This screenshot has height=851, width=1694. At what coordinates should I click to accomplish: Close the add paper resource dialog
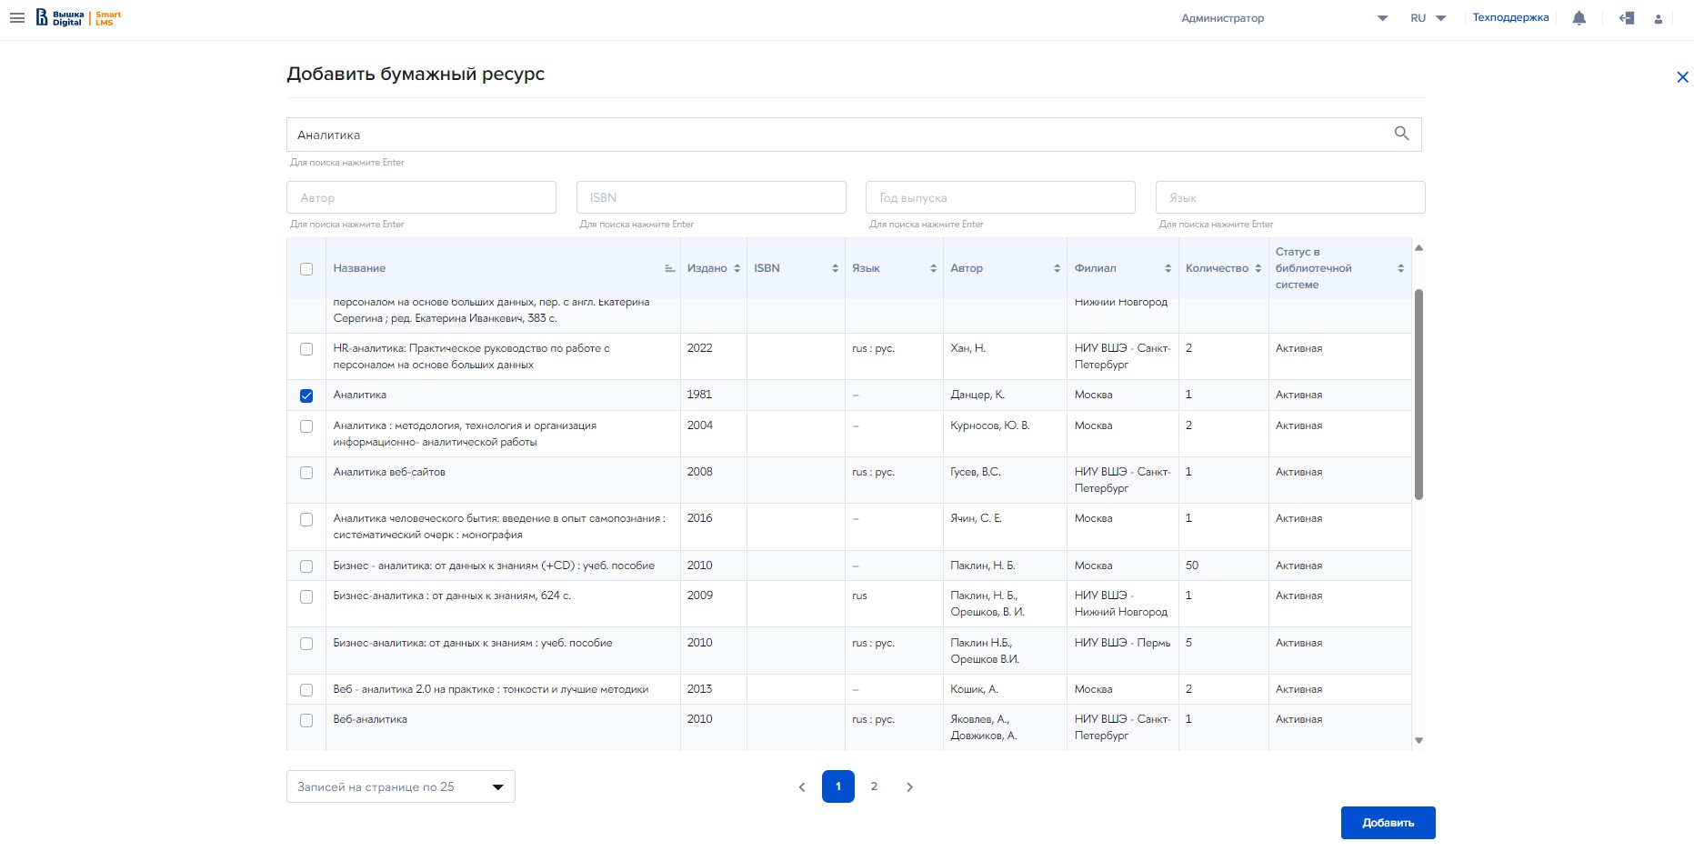(x=1681, y=77)
